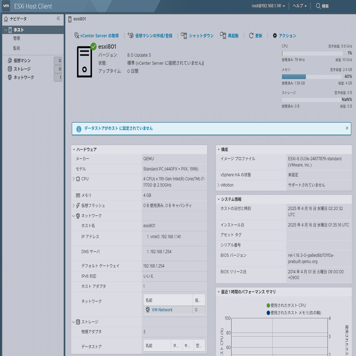Expand the vMotion row
The height and width of the screenshot is (356, 356).
[218, 185]
